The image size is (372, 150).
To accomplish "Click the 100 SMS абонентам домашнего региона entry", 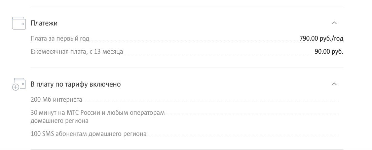I will pos(88,134).
